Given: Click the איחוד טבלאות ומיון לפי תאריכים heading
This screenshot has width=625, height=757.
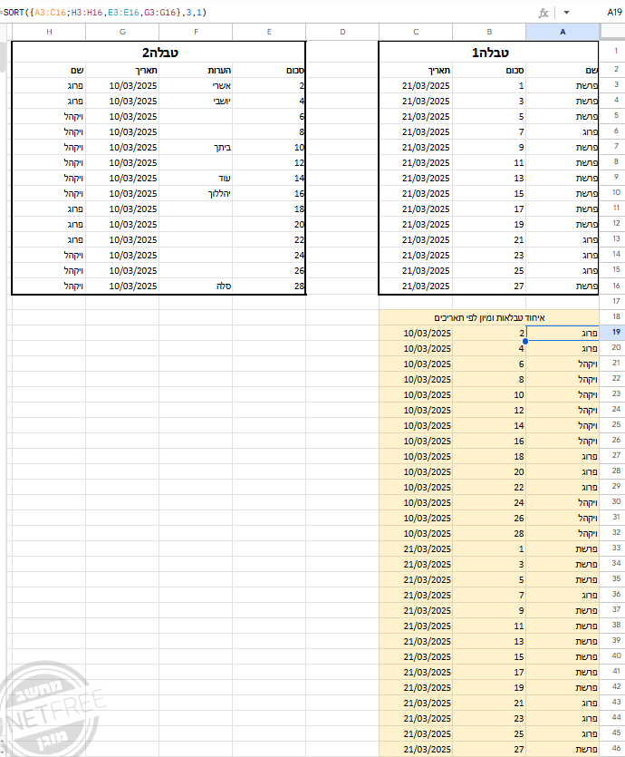Looking at the screenshot, I should tap(489, 317).
